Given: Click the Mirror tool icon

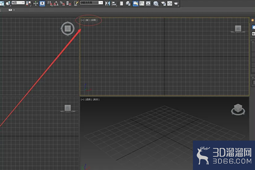Looking at the screenshot, I should click(x=108, y=3).
